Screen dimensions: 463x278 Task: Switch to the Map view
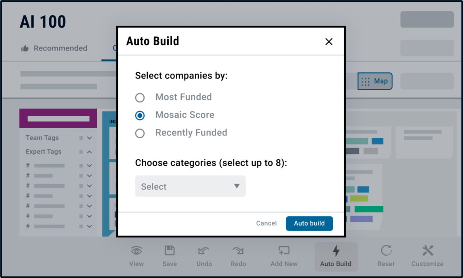375,81
